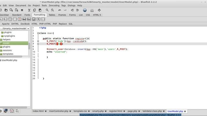Copy selection with the Copy toolbar icon
This screenshot has width=207, height=116.
(35, 10)
